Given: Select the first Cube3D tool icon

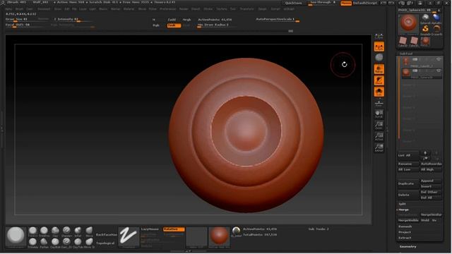Looking at the screenshot, I should (403, 41).
